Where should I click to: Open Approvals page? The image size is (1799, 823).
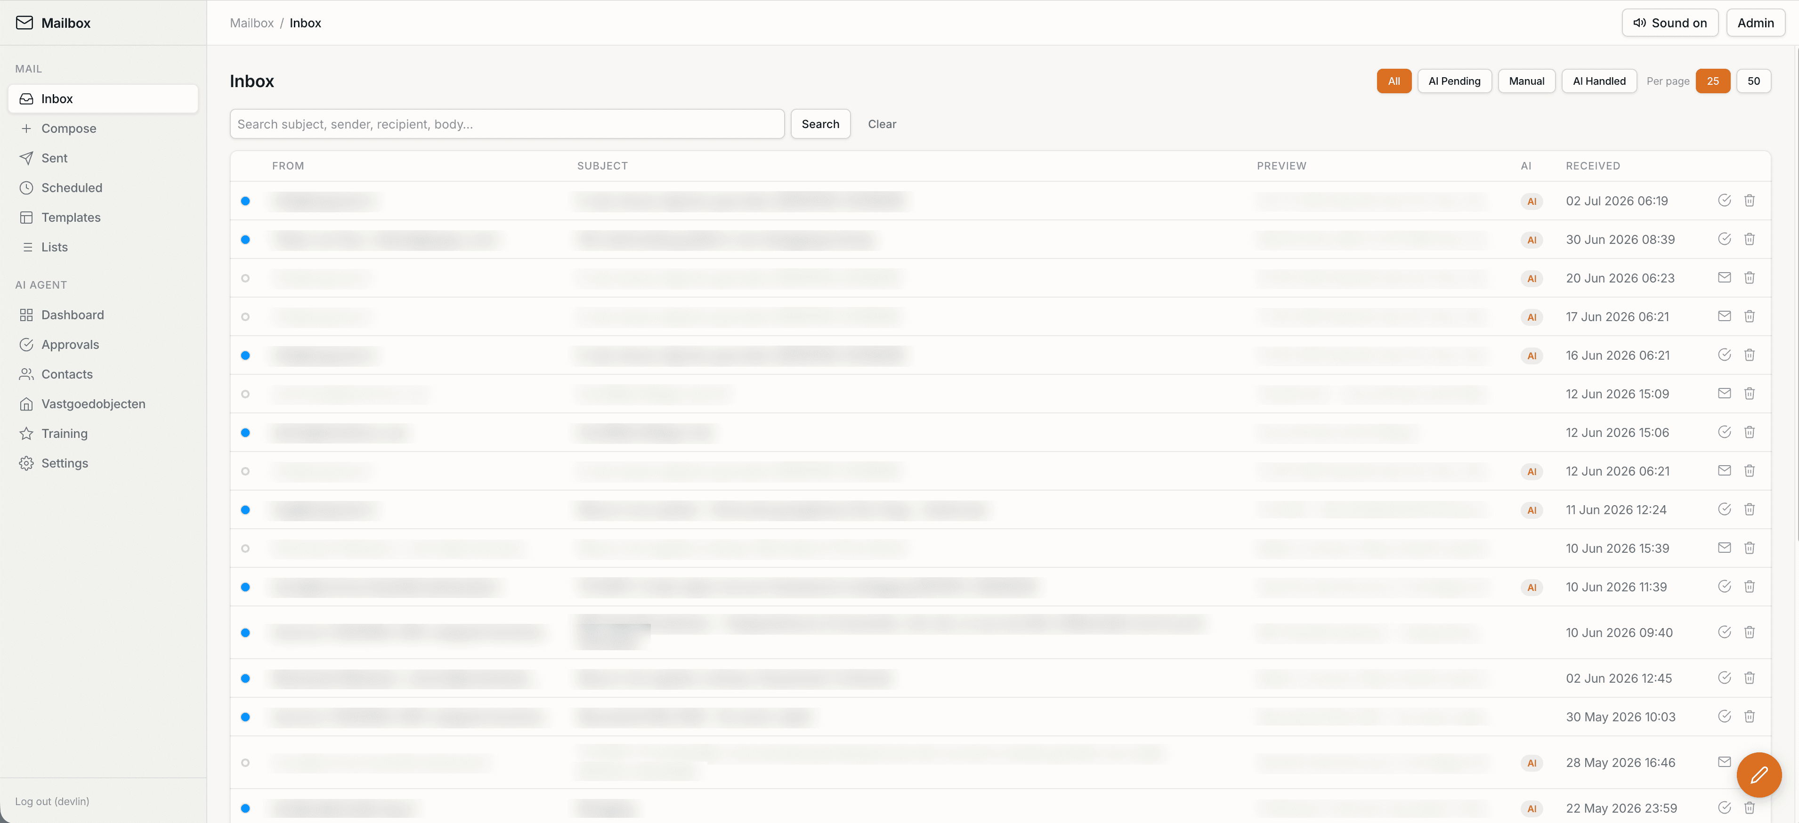[x=103, y=344]
